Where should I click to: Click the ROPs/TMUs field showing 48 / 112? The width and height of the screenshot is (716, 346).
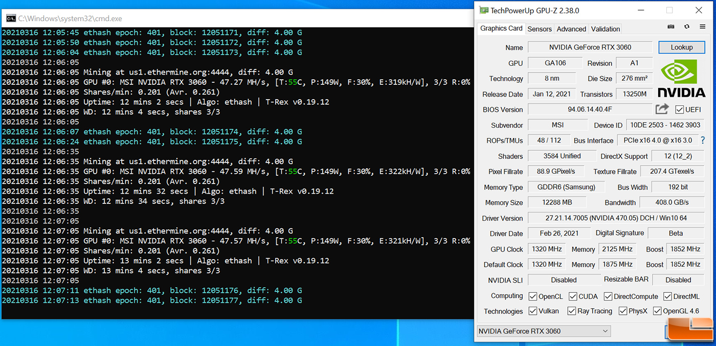click(548, 141)
